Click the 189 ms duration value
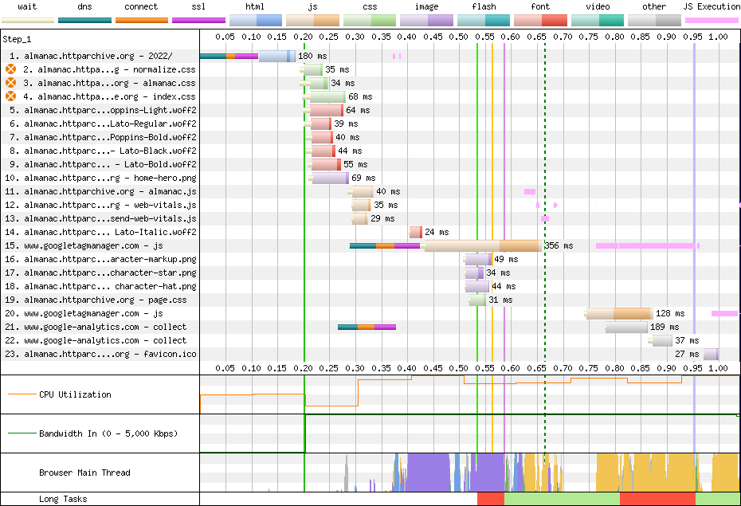Viewport: 741px width, 506px height. tap(665, 327)
